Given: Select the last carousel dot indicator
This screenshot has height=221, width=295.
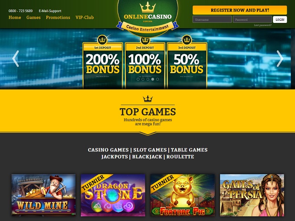Looking at the screenshot, I should (157, 79).
